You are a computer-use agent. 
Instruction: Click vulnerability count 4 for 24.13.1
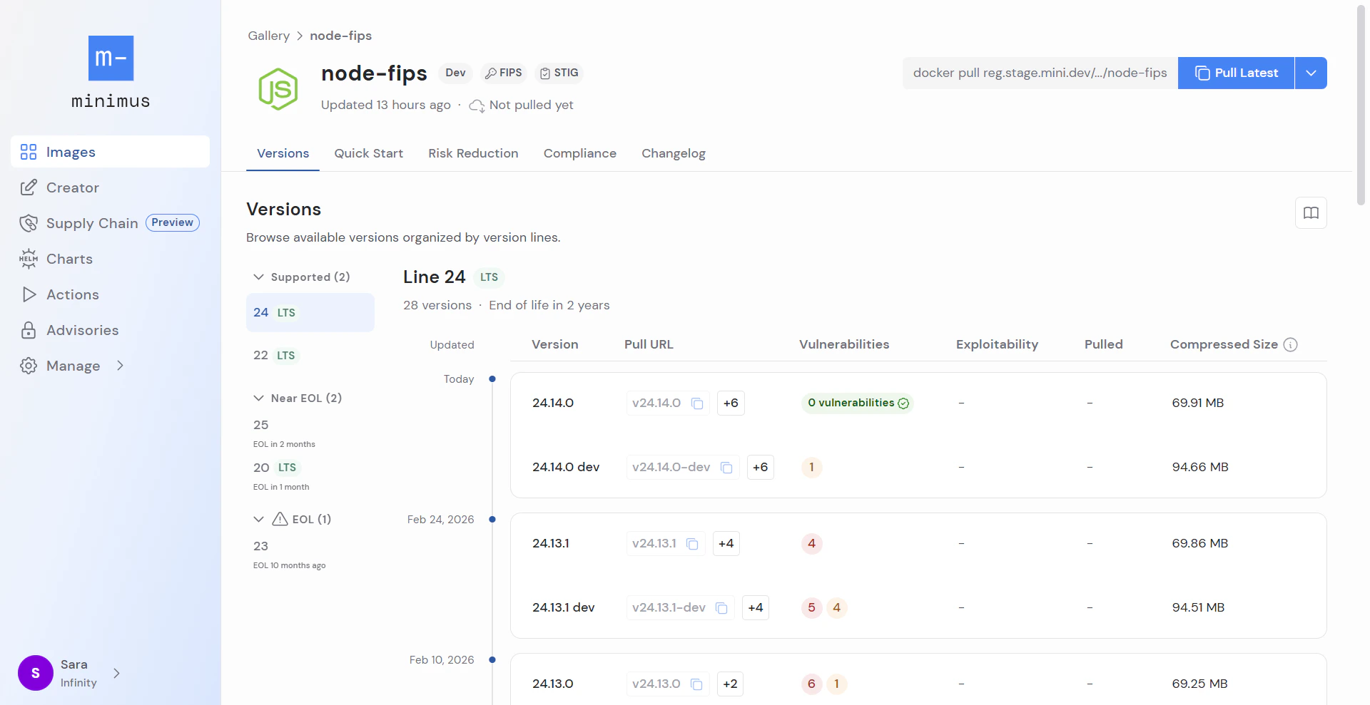(x=811, y=543)
